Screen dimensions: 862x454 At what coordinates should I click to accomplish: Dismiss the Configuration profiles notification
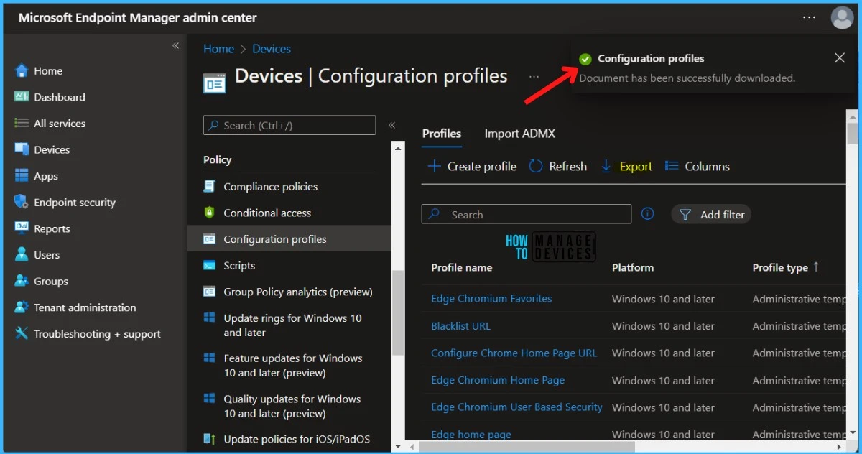pos(839,58)
